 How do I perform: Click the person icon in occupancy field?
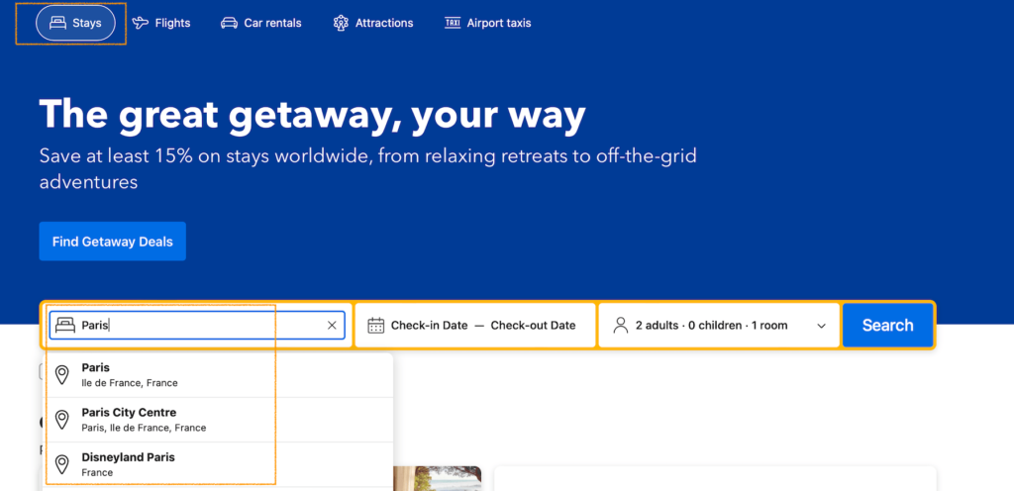(x=621, y=325)
